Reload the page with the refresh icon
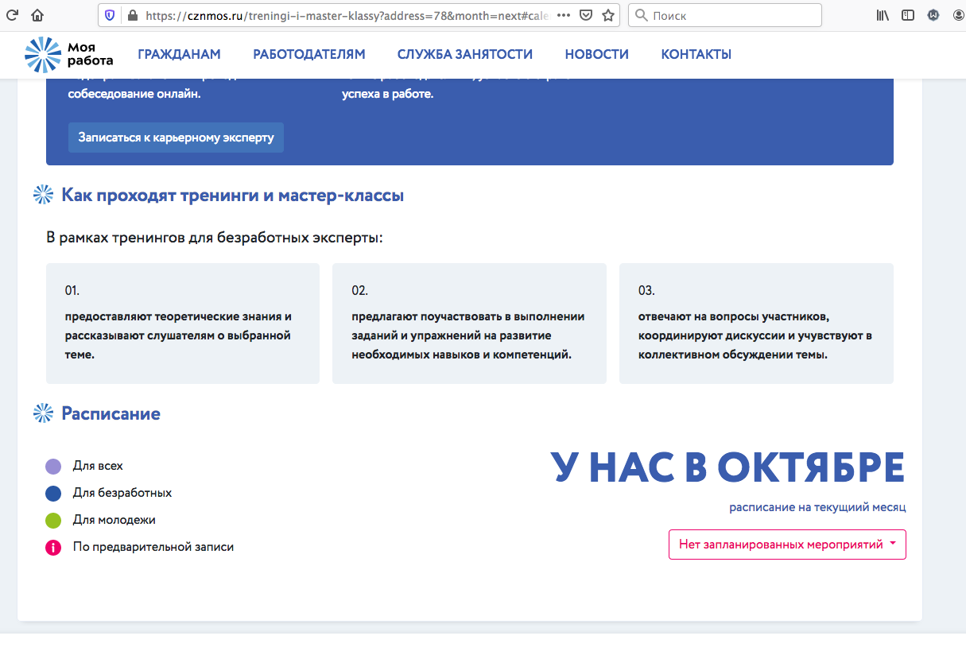Screen dimensions: 966x655 tap(12, 15)
